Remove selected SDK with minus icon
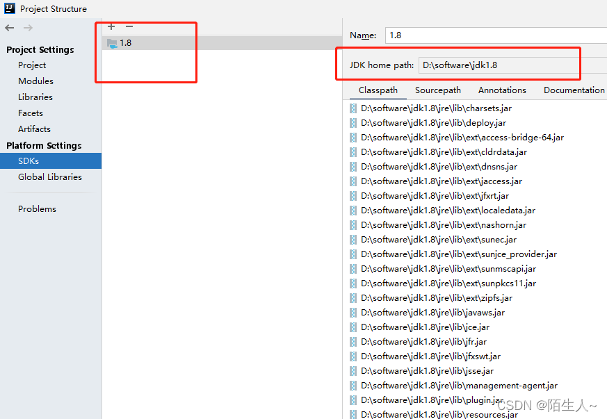Screen dimensions: 607x419 tap(129, 26)
